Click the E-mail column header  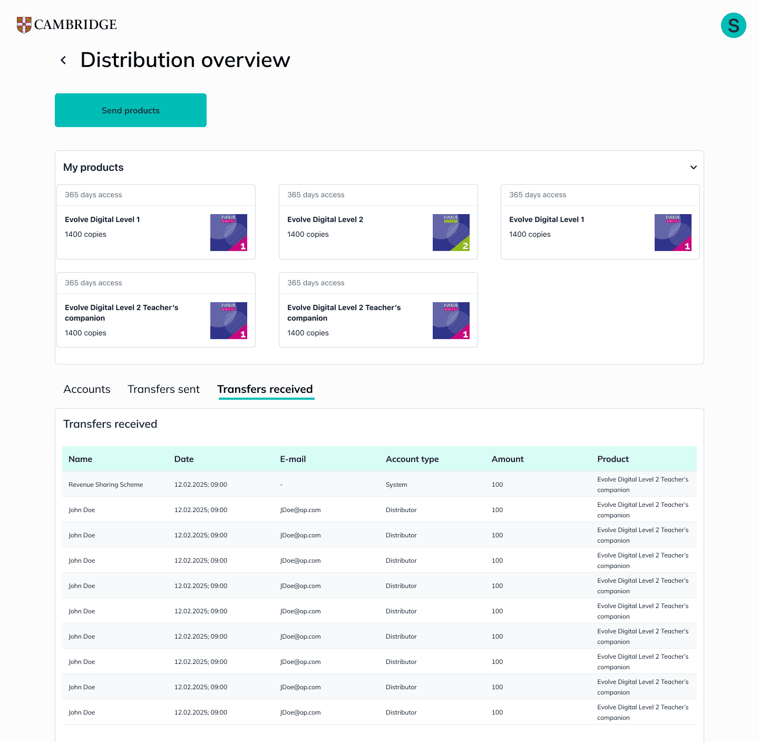coord(293,459)
